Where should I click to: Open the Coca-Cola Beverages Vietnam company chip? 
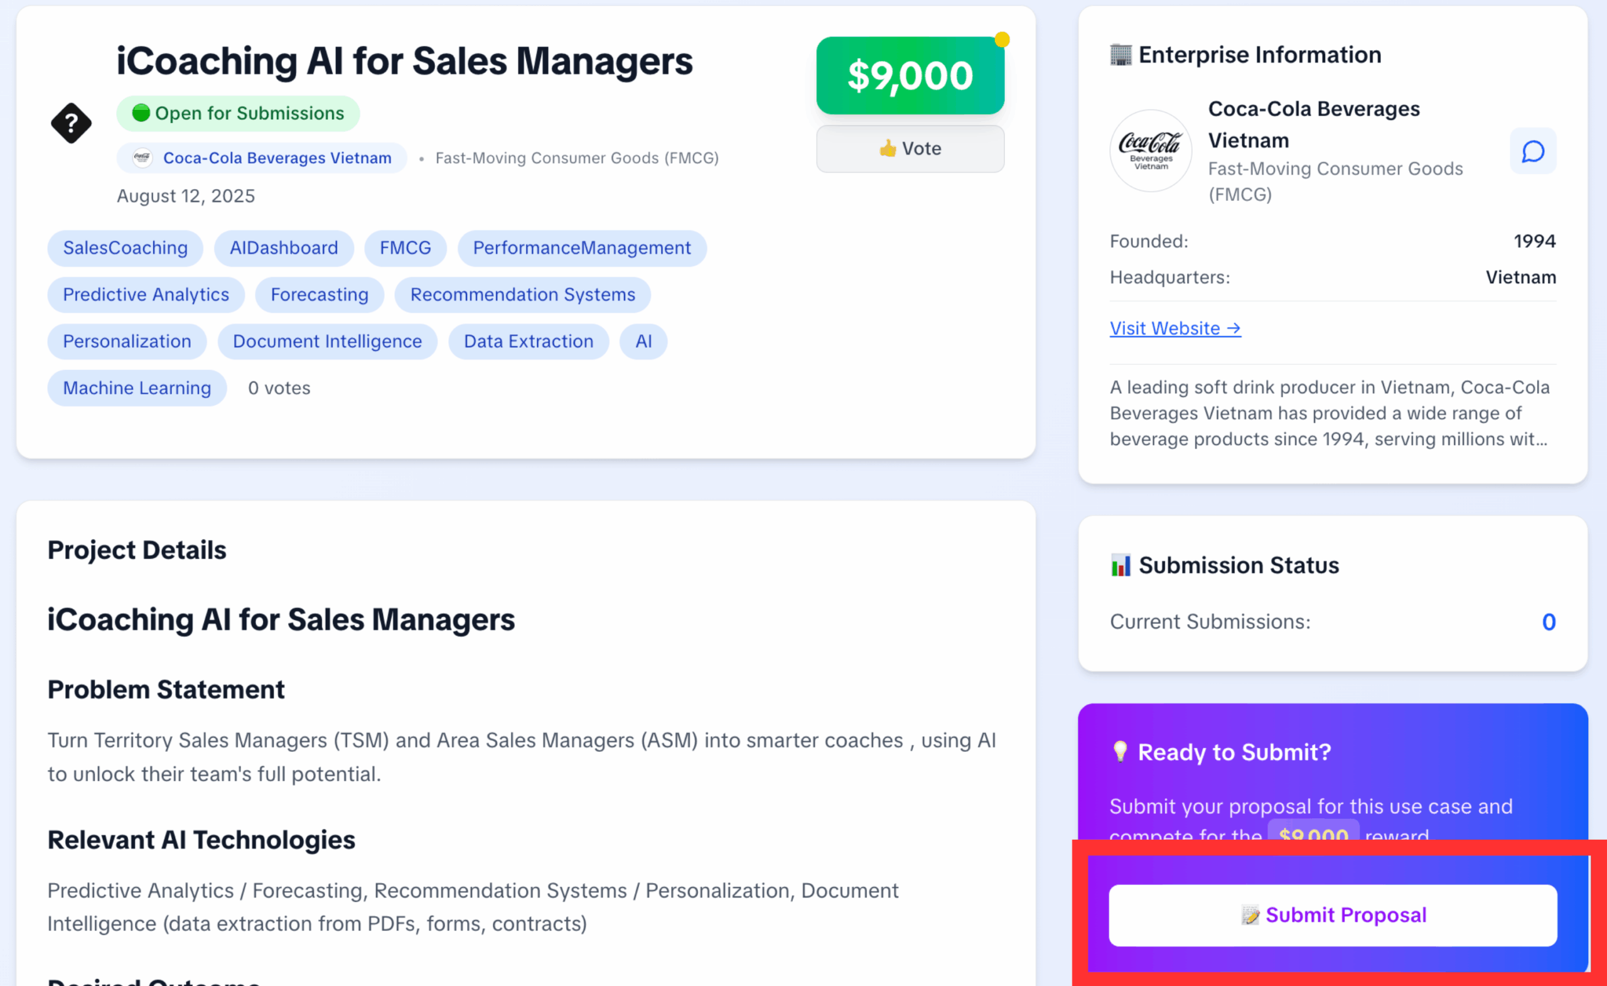(x=262, y=158)
